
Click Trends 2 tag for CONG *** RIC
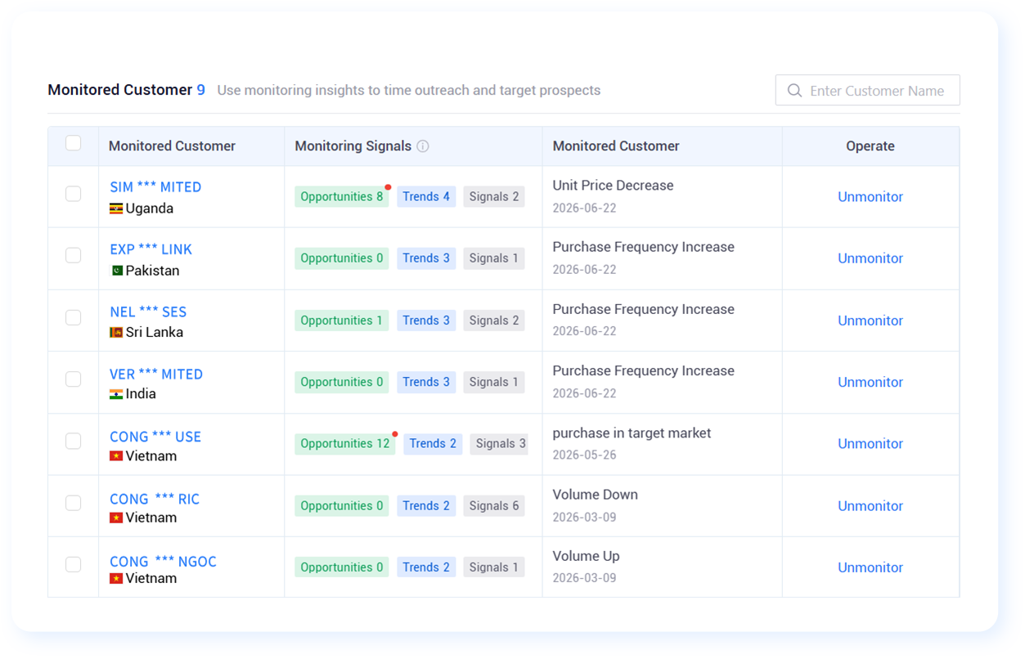pyautogui.click(x=426, y=506)
